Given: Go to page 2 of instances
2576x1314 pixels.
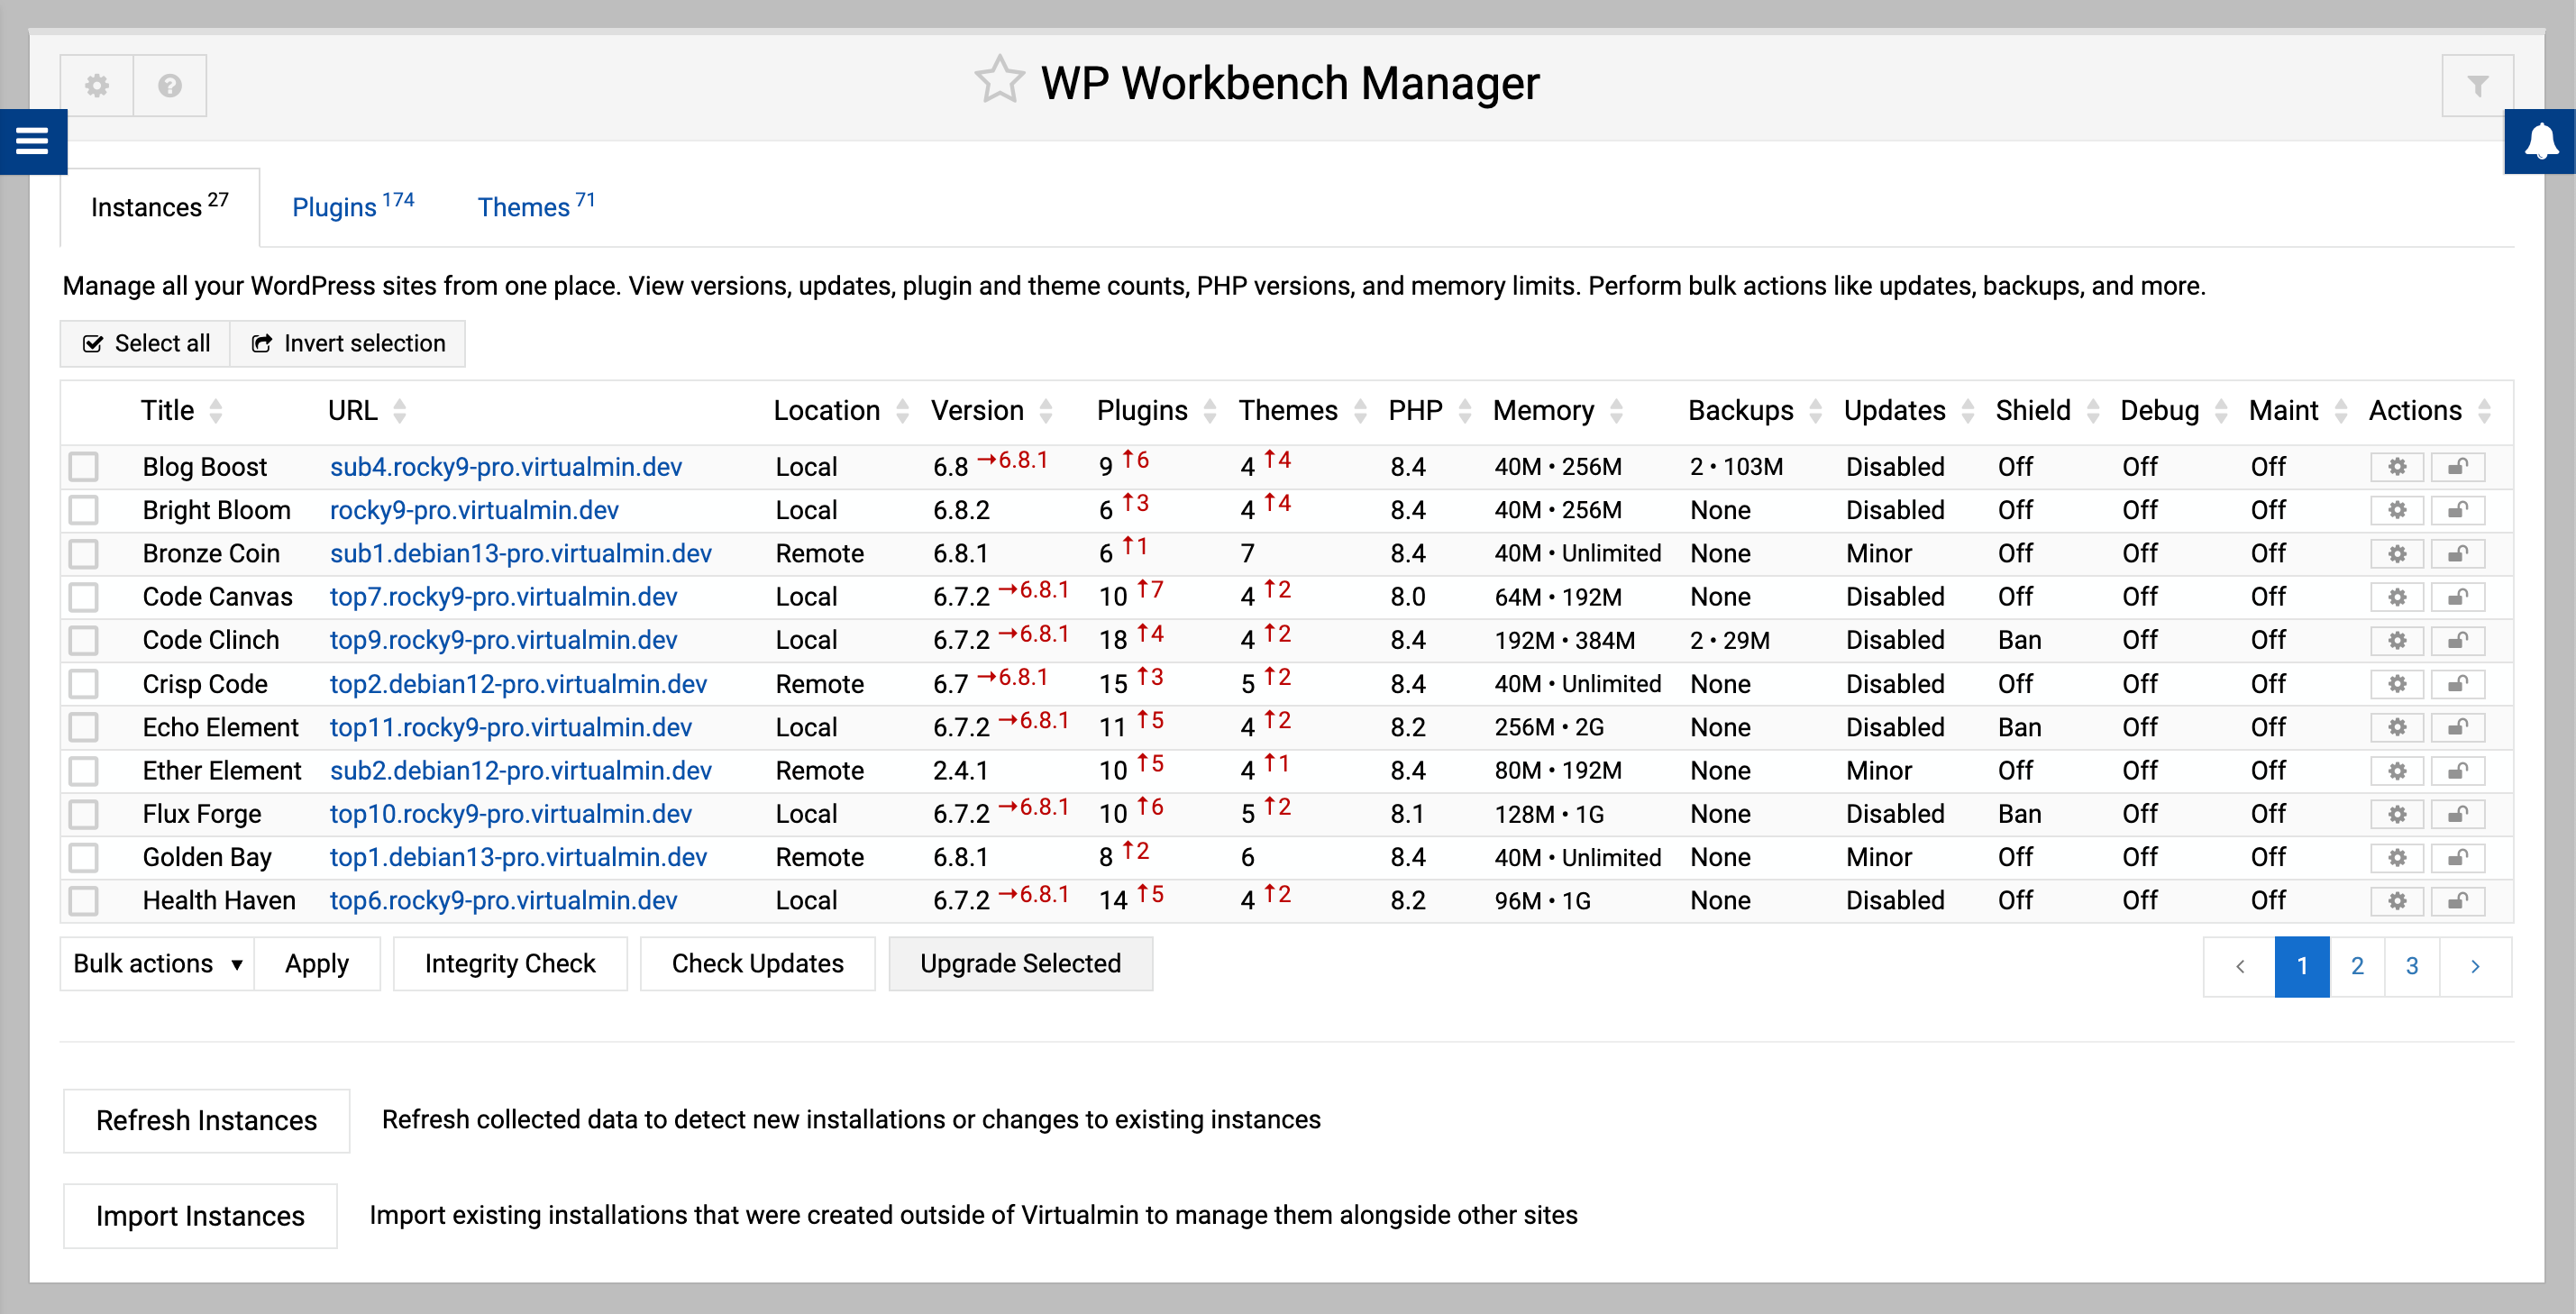Looking at the screenshot, I should [x=2357, y=966].
